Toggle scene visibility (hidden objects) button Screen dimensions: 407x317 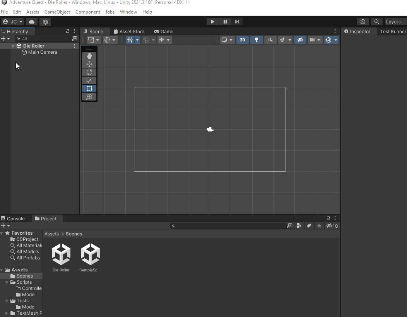(300, 40)
